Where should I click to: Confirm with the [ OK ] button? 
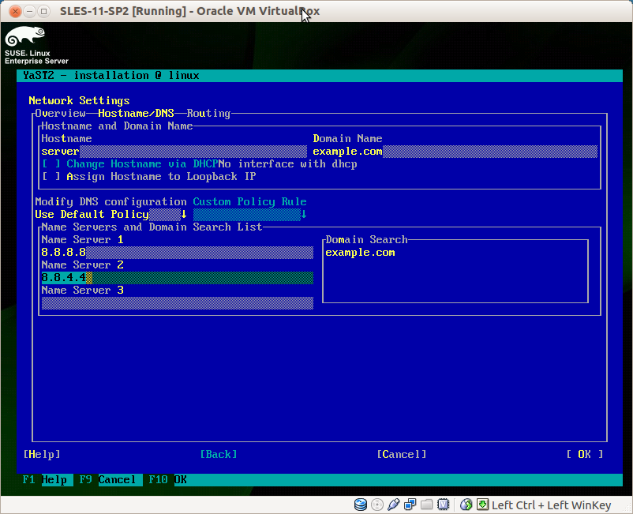click(x=584, y=454)
